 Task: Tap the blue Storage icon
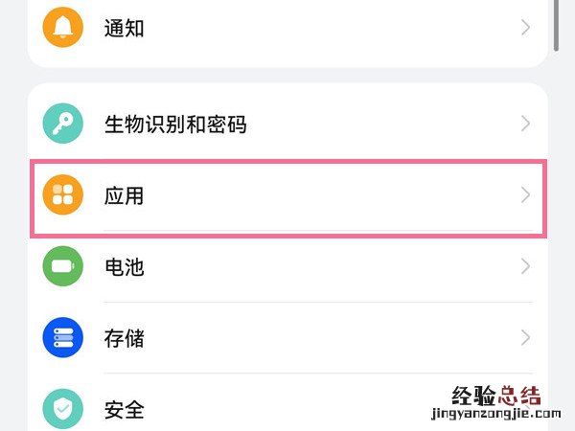point(63,338)
